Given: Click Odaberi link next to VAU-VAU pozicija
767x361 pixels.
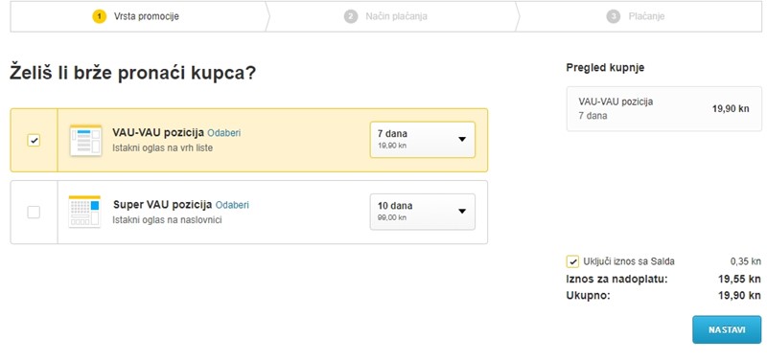Looking at the screenshot, I should tap(224, 133).
